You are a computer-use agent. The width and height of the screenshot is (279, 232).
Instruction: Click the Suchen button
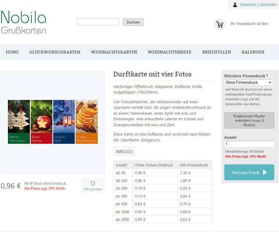133,22
